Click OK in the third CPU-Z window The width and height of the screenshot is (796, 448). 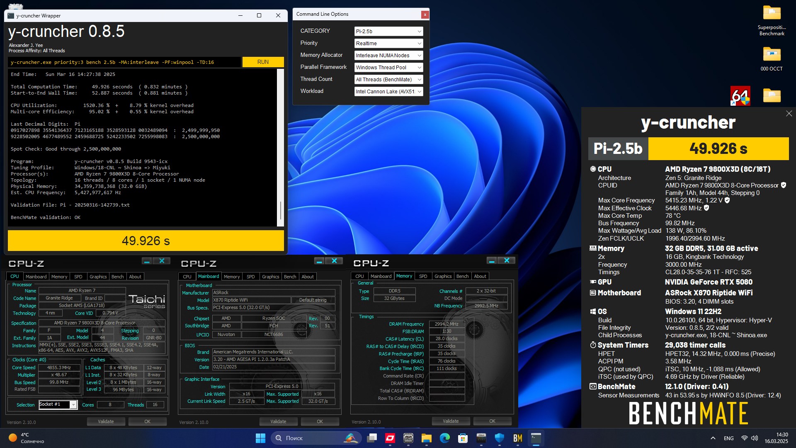(492, 421)
